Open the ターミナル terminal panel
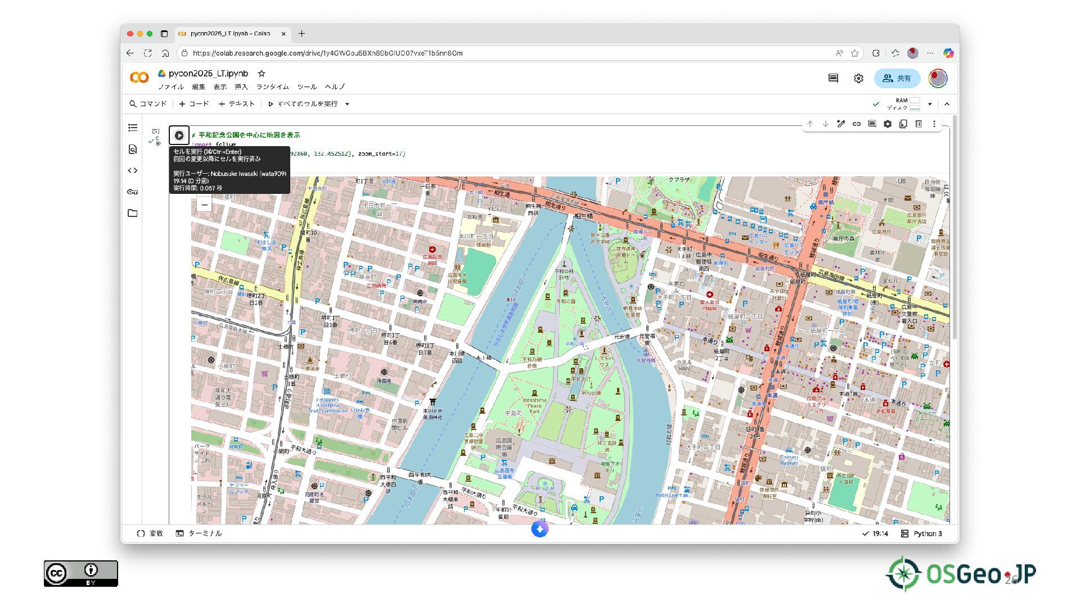 (199, 533)
